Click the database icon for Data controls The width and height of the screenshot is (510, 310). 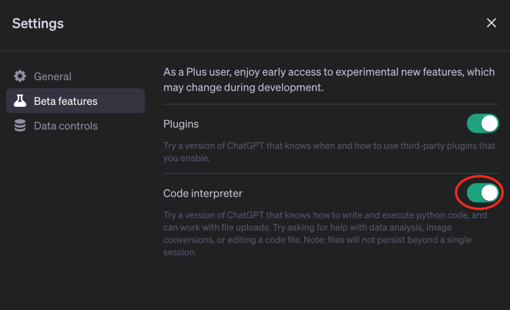click(x=20, y=126)
